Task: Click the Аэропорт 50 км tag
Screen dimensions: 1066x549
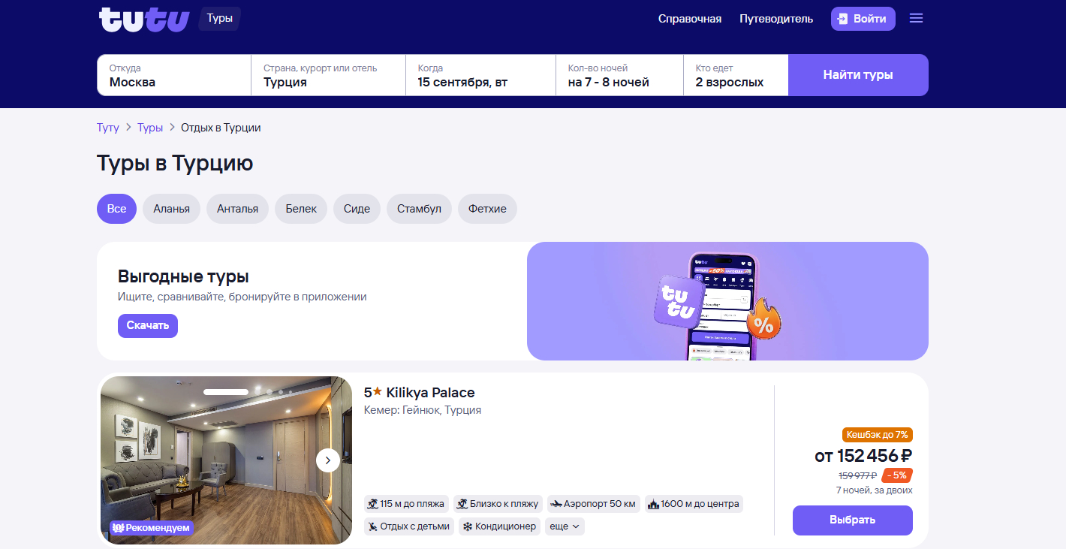Action: click(x=593, y=504)
